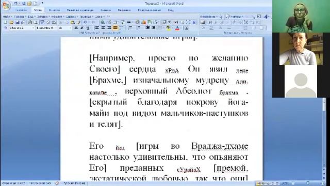Viewport: 330px width, 186px height.
Task: Click the Open folder icon in toolbar
Action: 11,22
